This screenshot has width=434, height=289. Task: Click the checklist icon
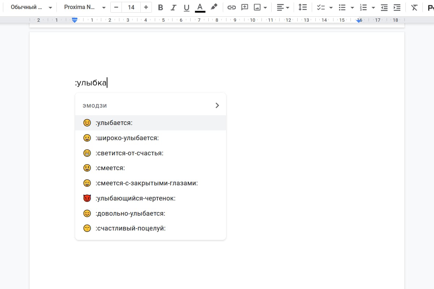pos(320,7)
